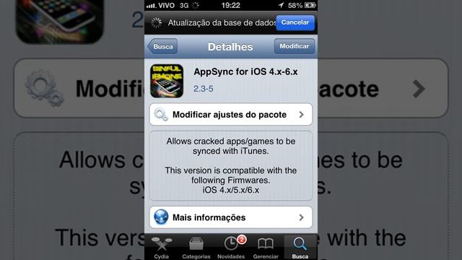Click the version text 2.3-5
Screen dimensions: 462x260
pos(204,89)
